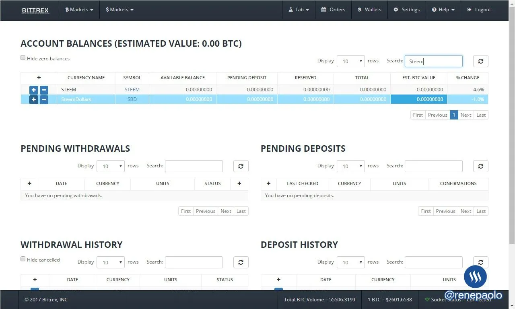Change Deposit History display rows dropdown
515x309 pixels.
(351, 262)
